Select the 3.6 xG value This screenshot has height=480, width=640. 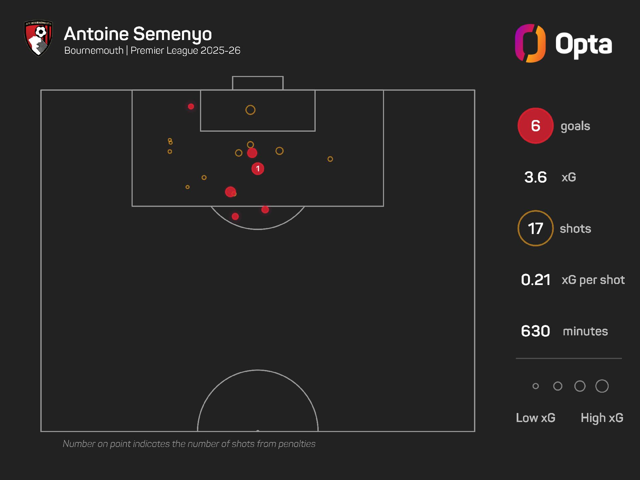(535, 177)
